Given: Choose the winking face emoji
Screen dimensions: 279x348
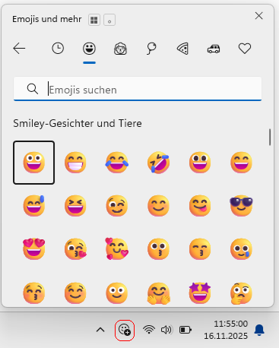Looking at the screenshot, I should (x=117, y=206).
